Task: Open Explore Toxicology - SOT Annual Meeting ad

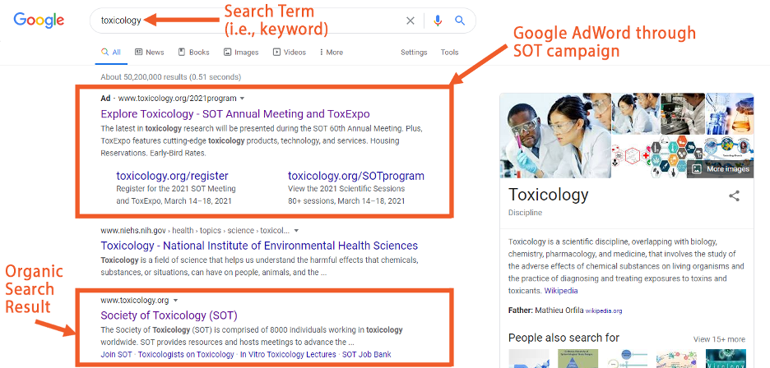Action: [235, 114]
